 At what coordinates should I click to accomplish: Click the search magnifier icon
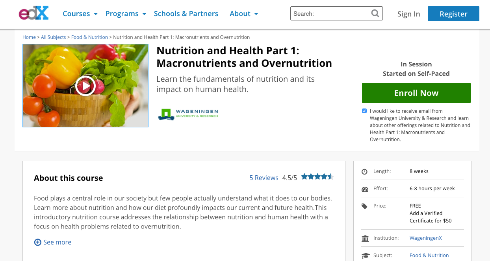(x=375, y=14)
